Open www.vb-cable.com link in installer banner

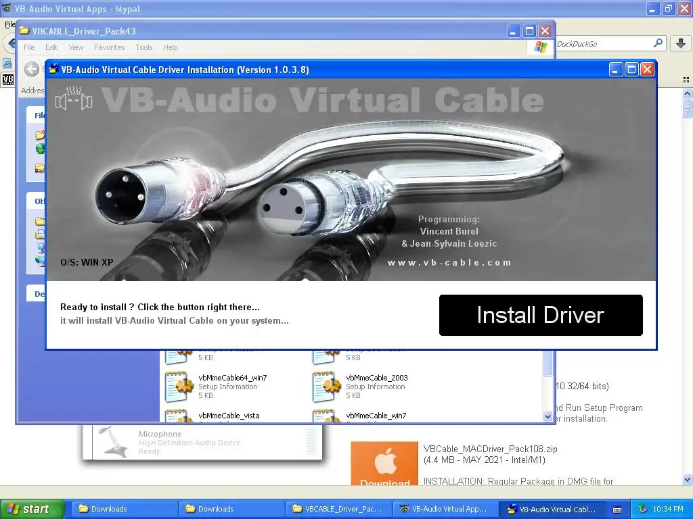pyautogui.click(x=449, y=263)
